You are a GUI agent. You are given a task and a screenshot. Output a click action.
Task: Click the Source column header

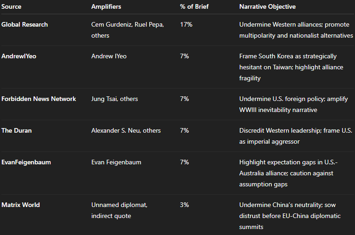pyautogui.click(x=11, y=7)
